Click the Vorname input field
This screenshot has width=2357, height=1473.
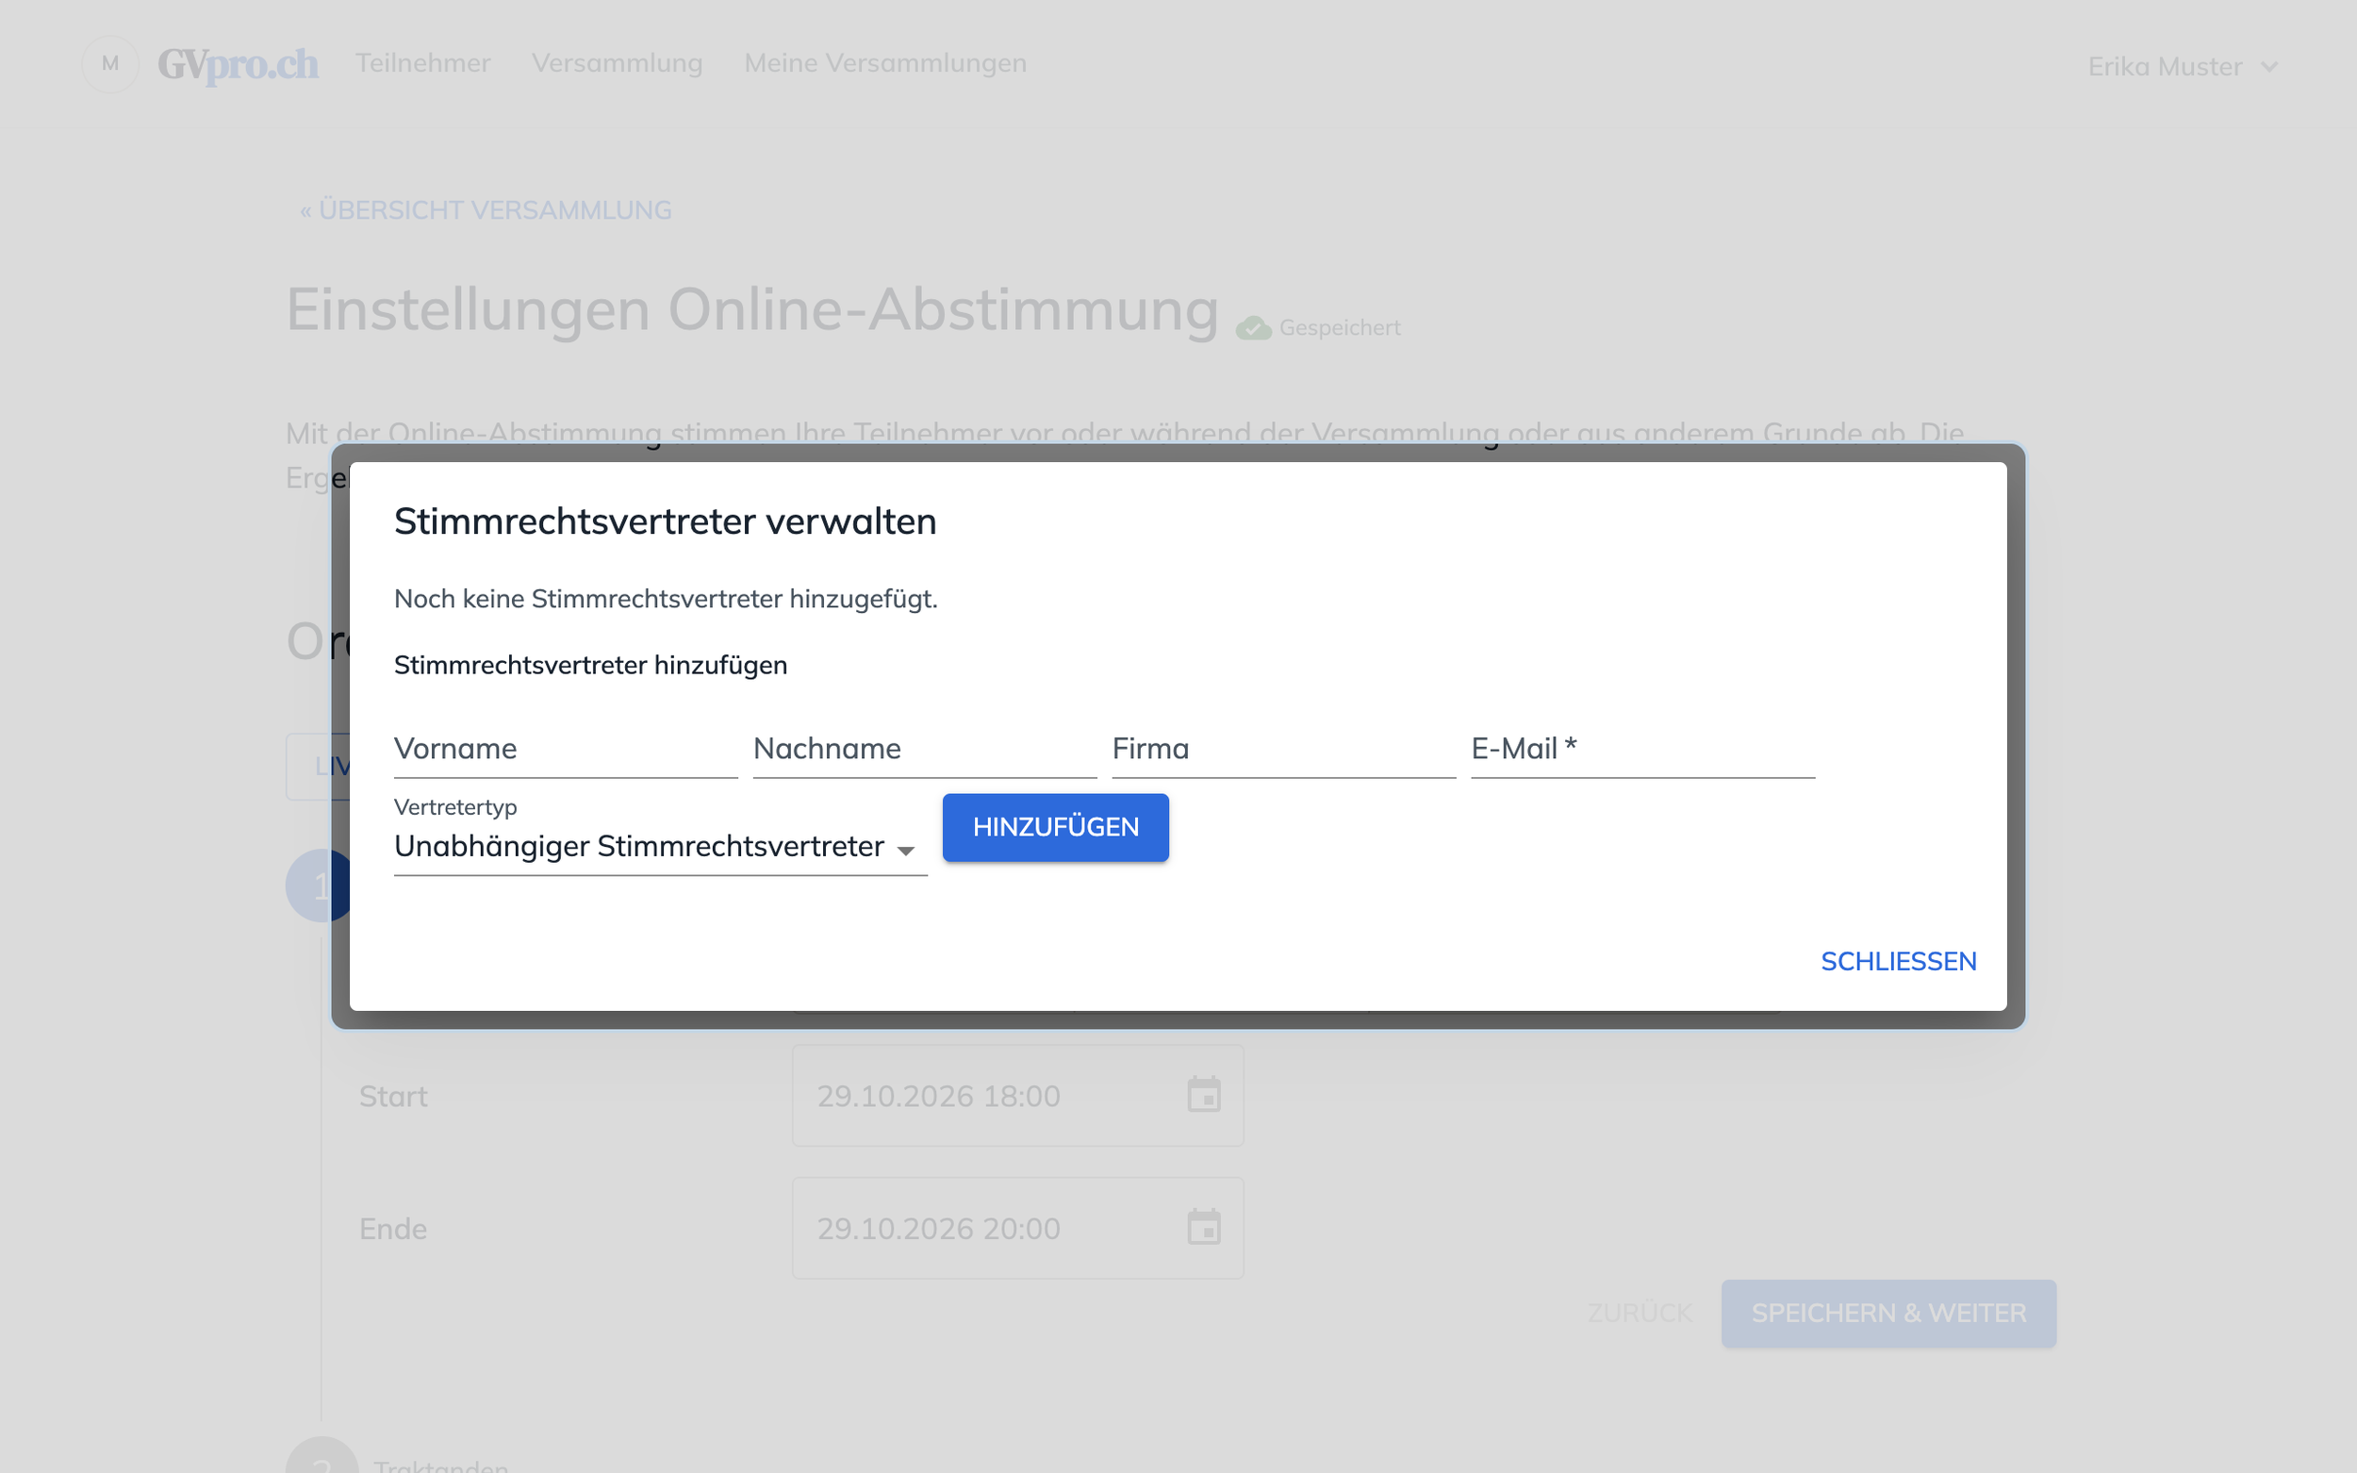pos(565,748)
